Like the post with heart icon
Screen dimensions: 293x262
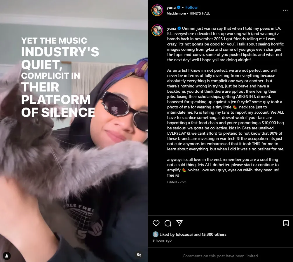pos(156,223)
